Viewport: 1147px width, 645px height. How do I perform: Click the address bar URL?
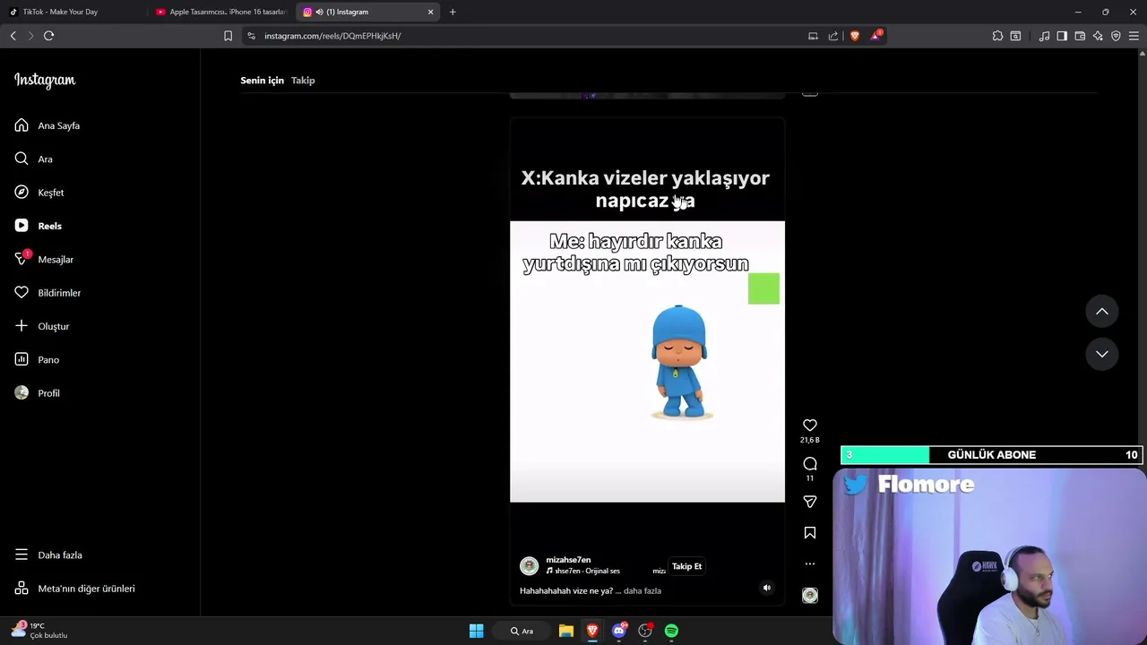tap(332, 36)
